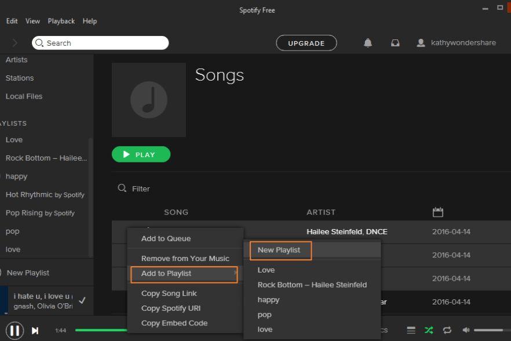
Task: Seek in the green playback progress bar
Action: point(101,330)
